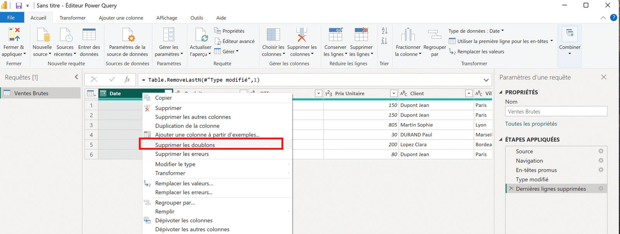Viewport: 620px width, 234px height.
Task: Sort descending with Z-A icon
Action: pyautogui.click(x=384, y=41)
